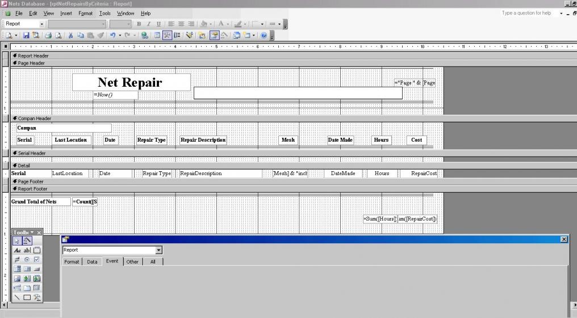Select the Subform/Subreport tool in Toolbox
This screenshot has height=318, width=577.
point(37,288)
